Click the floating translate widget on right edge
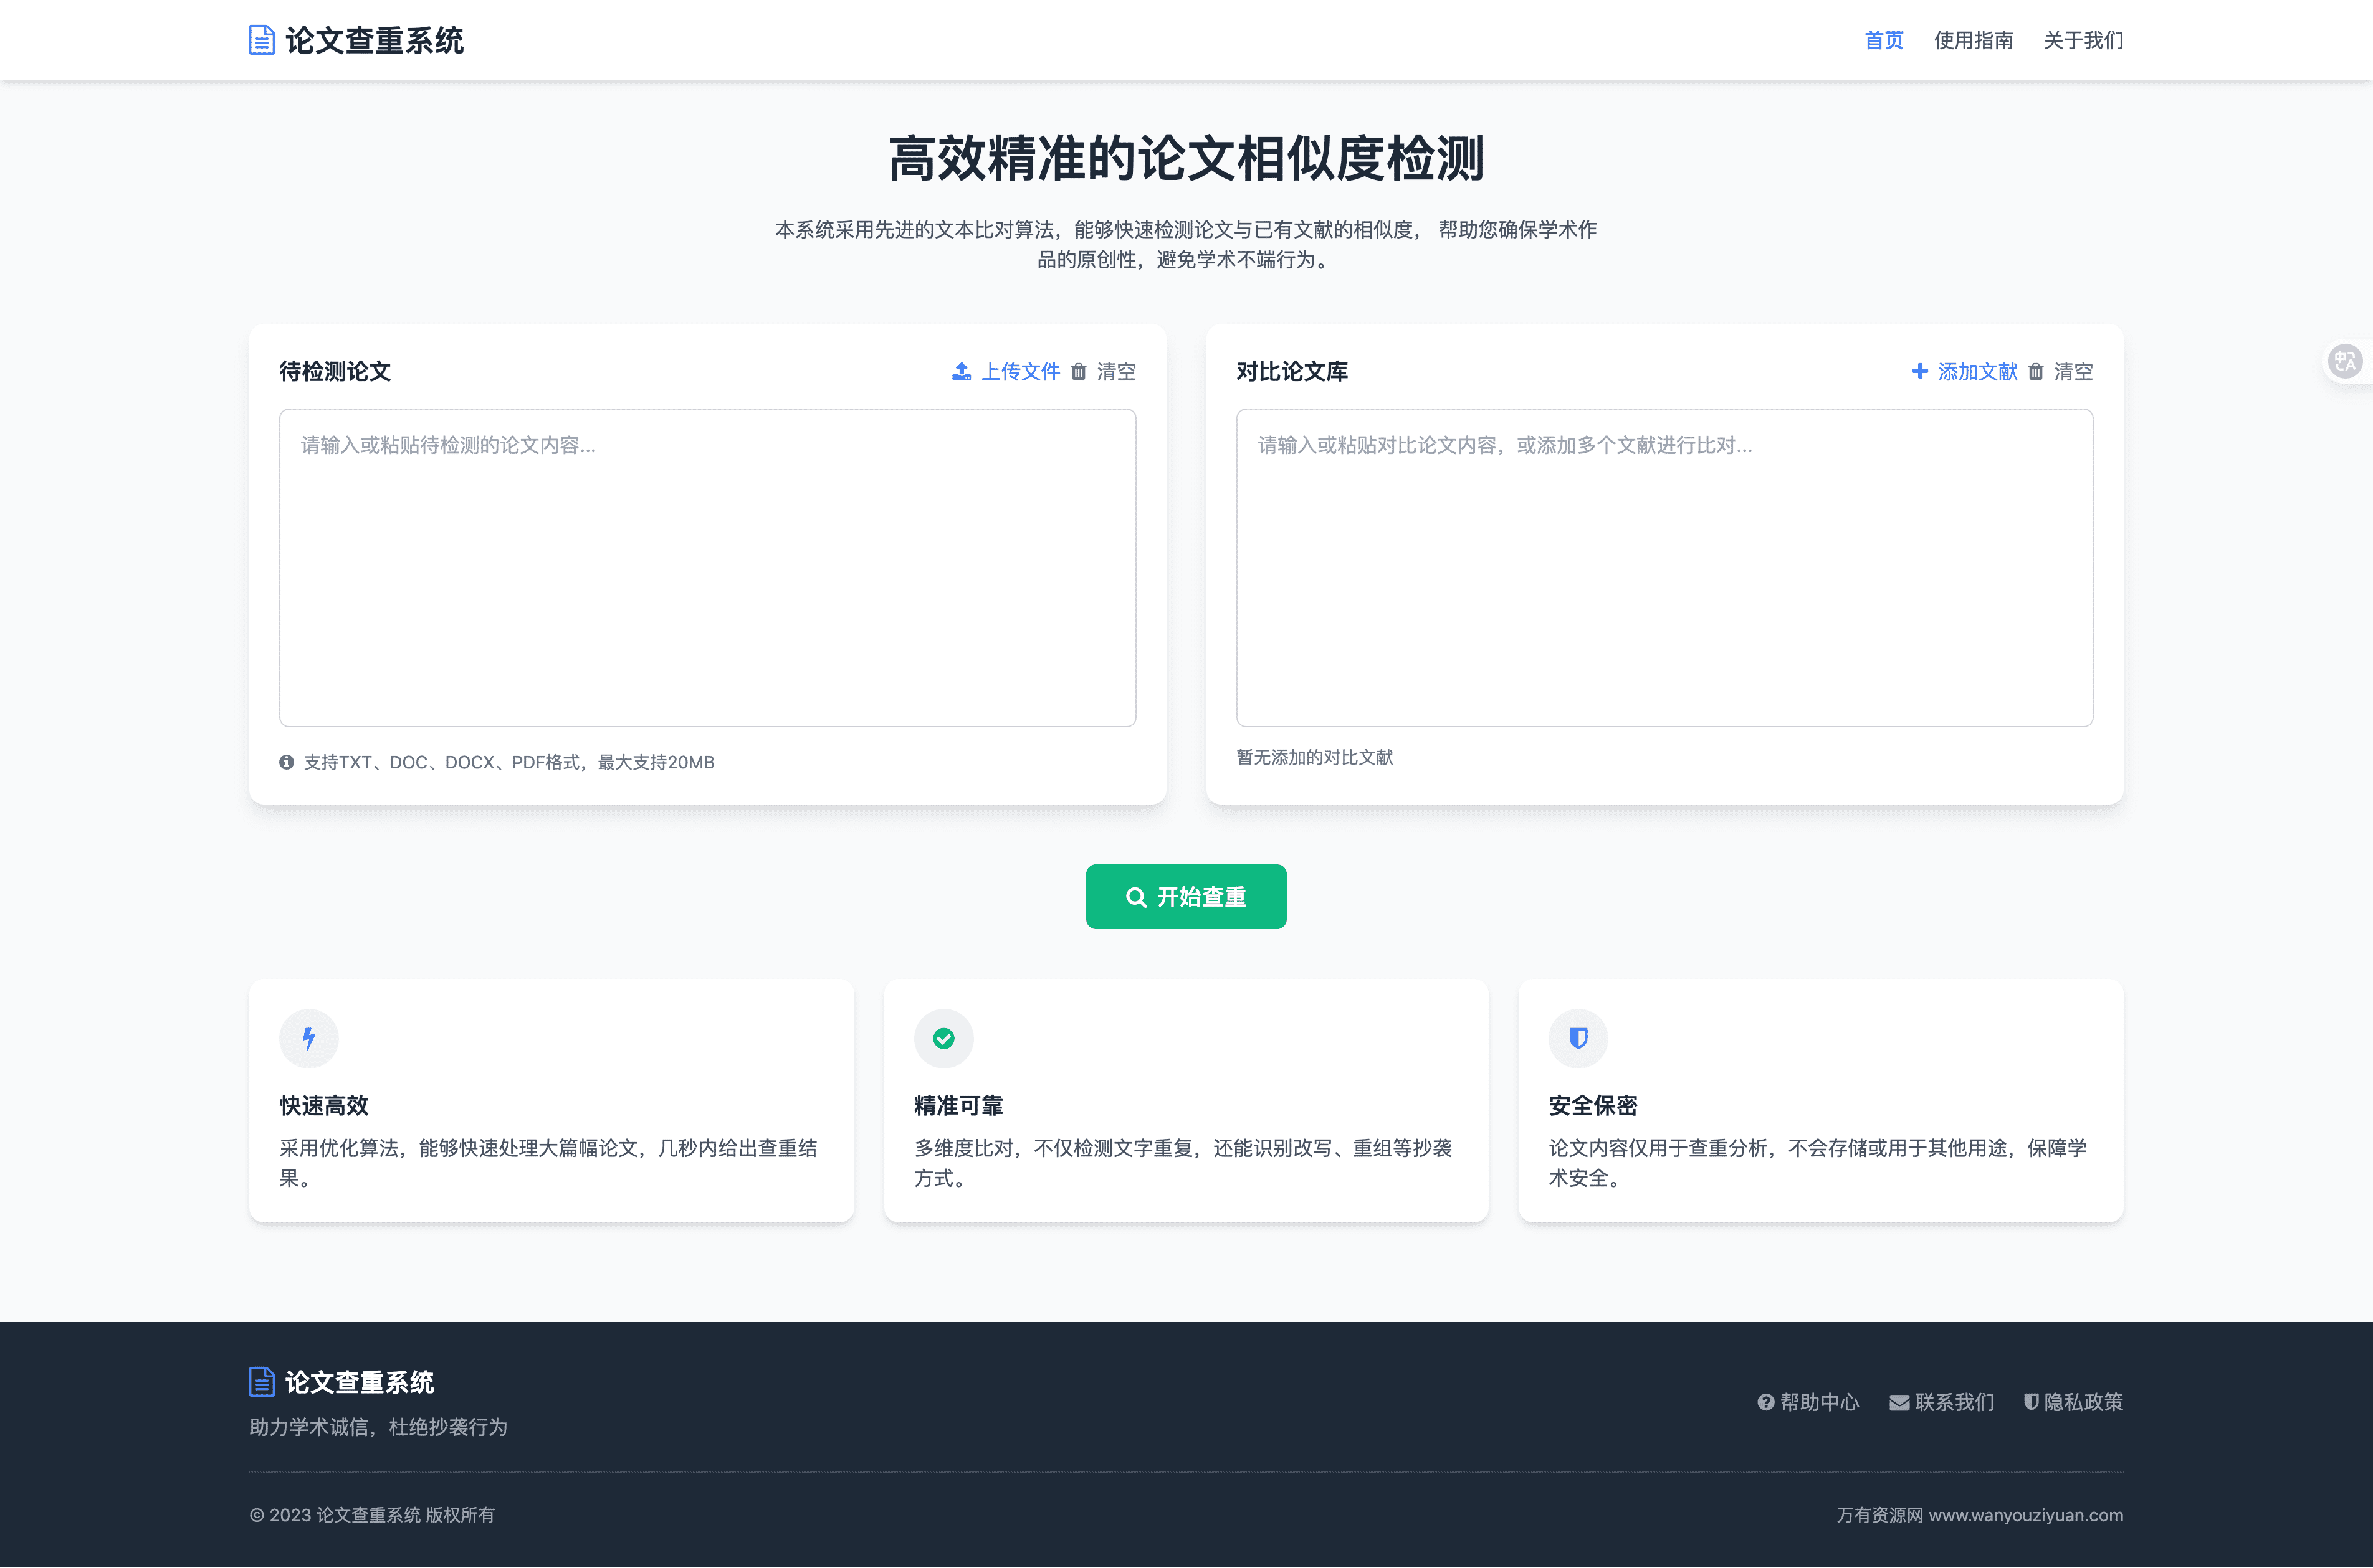Viewport: 2373px width, 1568px height. (2347, 361)
